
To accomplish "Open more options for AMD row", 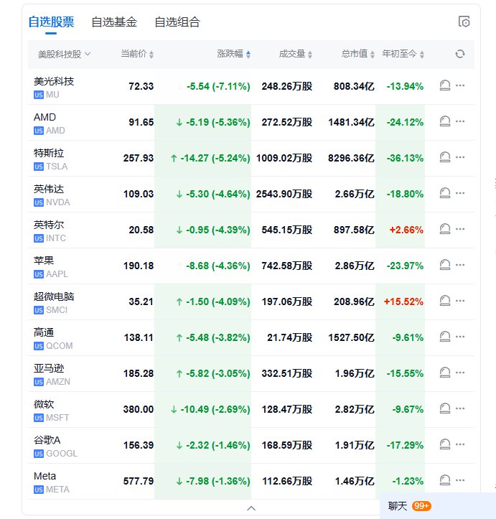I will pyautogui.click(x=460, y=121).
